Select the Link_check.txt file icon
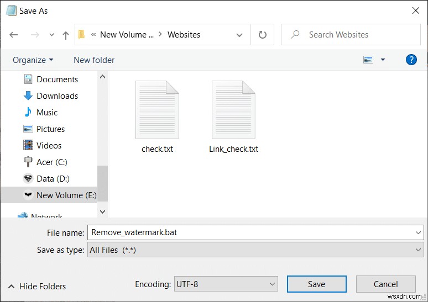This screenshot has width=428, height=302. click(234, 110)
